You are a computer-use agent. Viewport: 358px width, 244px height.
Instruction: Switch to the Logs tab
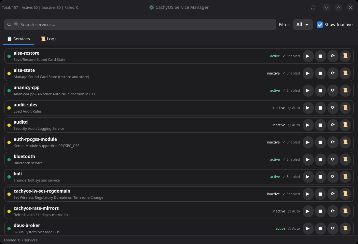[48, 39]
